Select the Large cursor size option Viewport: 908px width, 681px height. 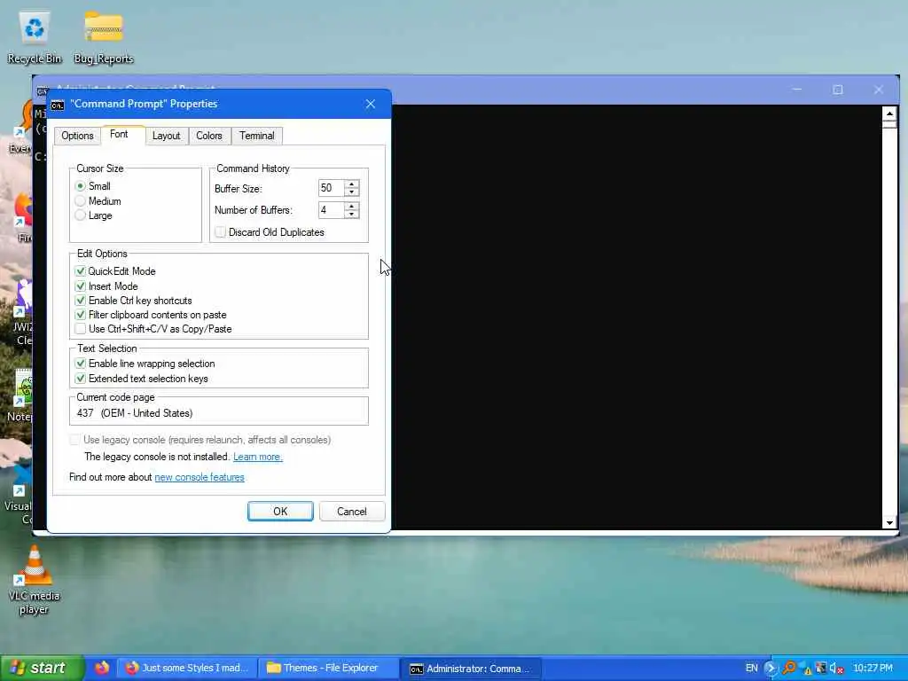(81, 215)
